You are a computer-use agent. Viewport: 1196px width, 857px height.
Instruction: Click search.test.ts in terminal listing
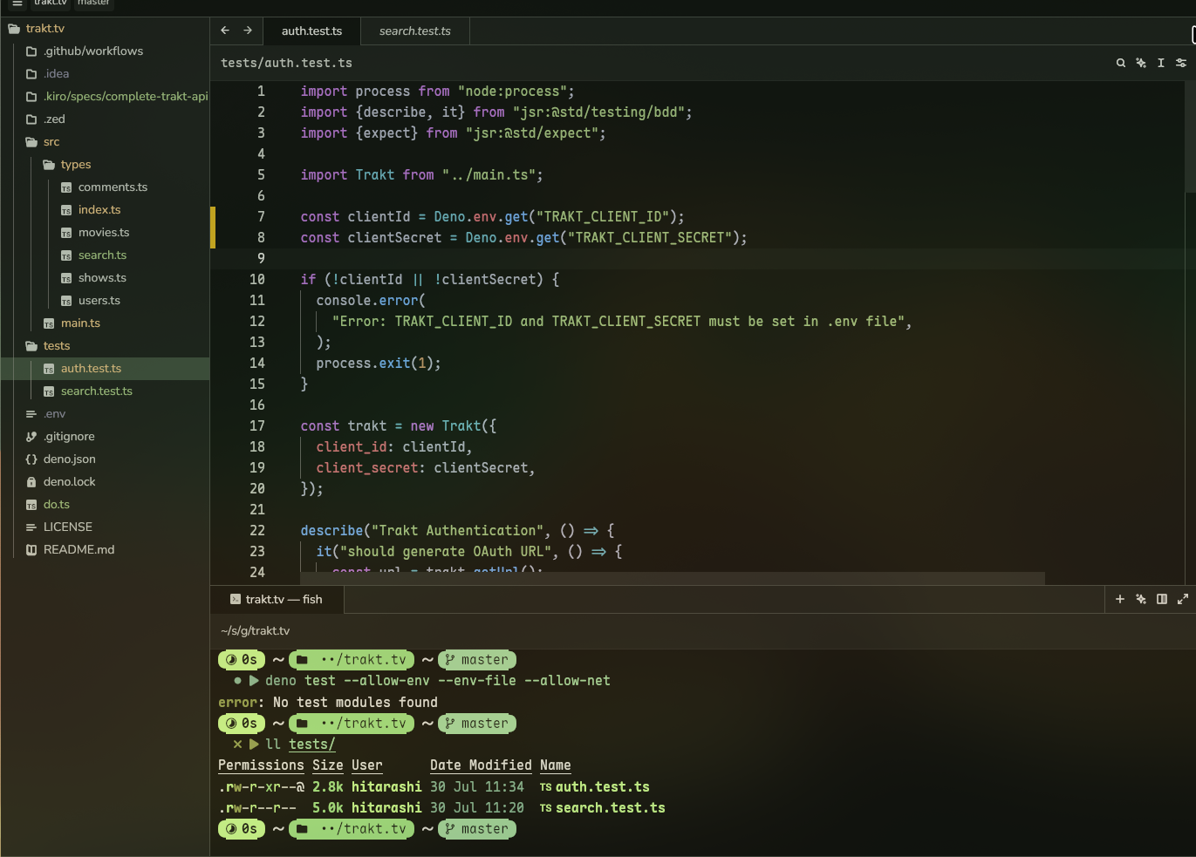(611, 808)
